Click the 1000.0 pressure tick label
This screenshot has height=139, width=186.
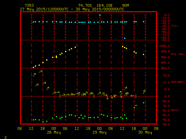(x=169, y=46)
